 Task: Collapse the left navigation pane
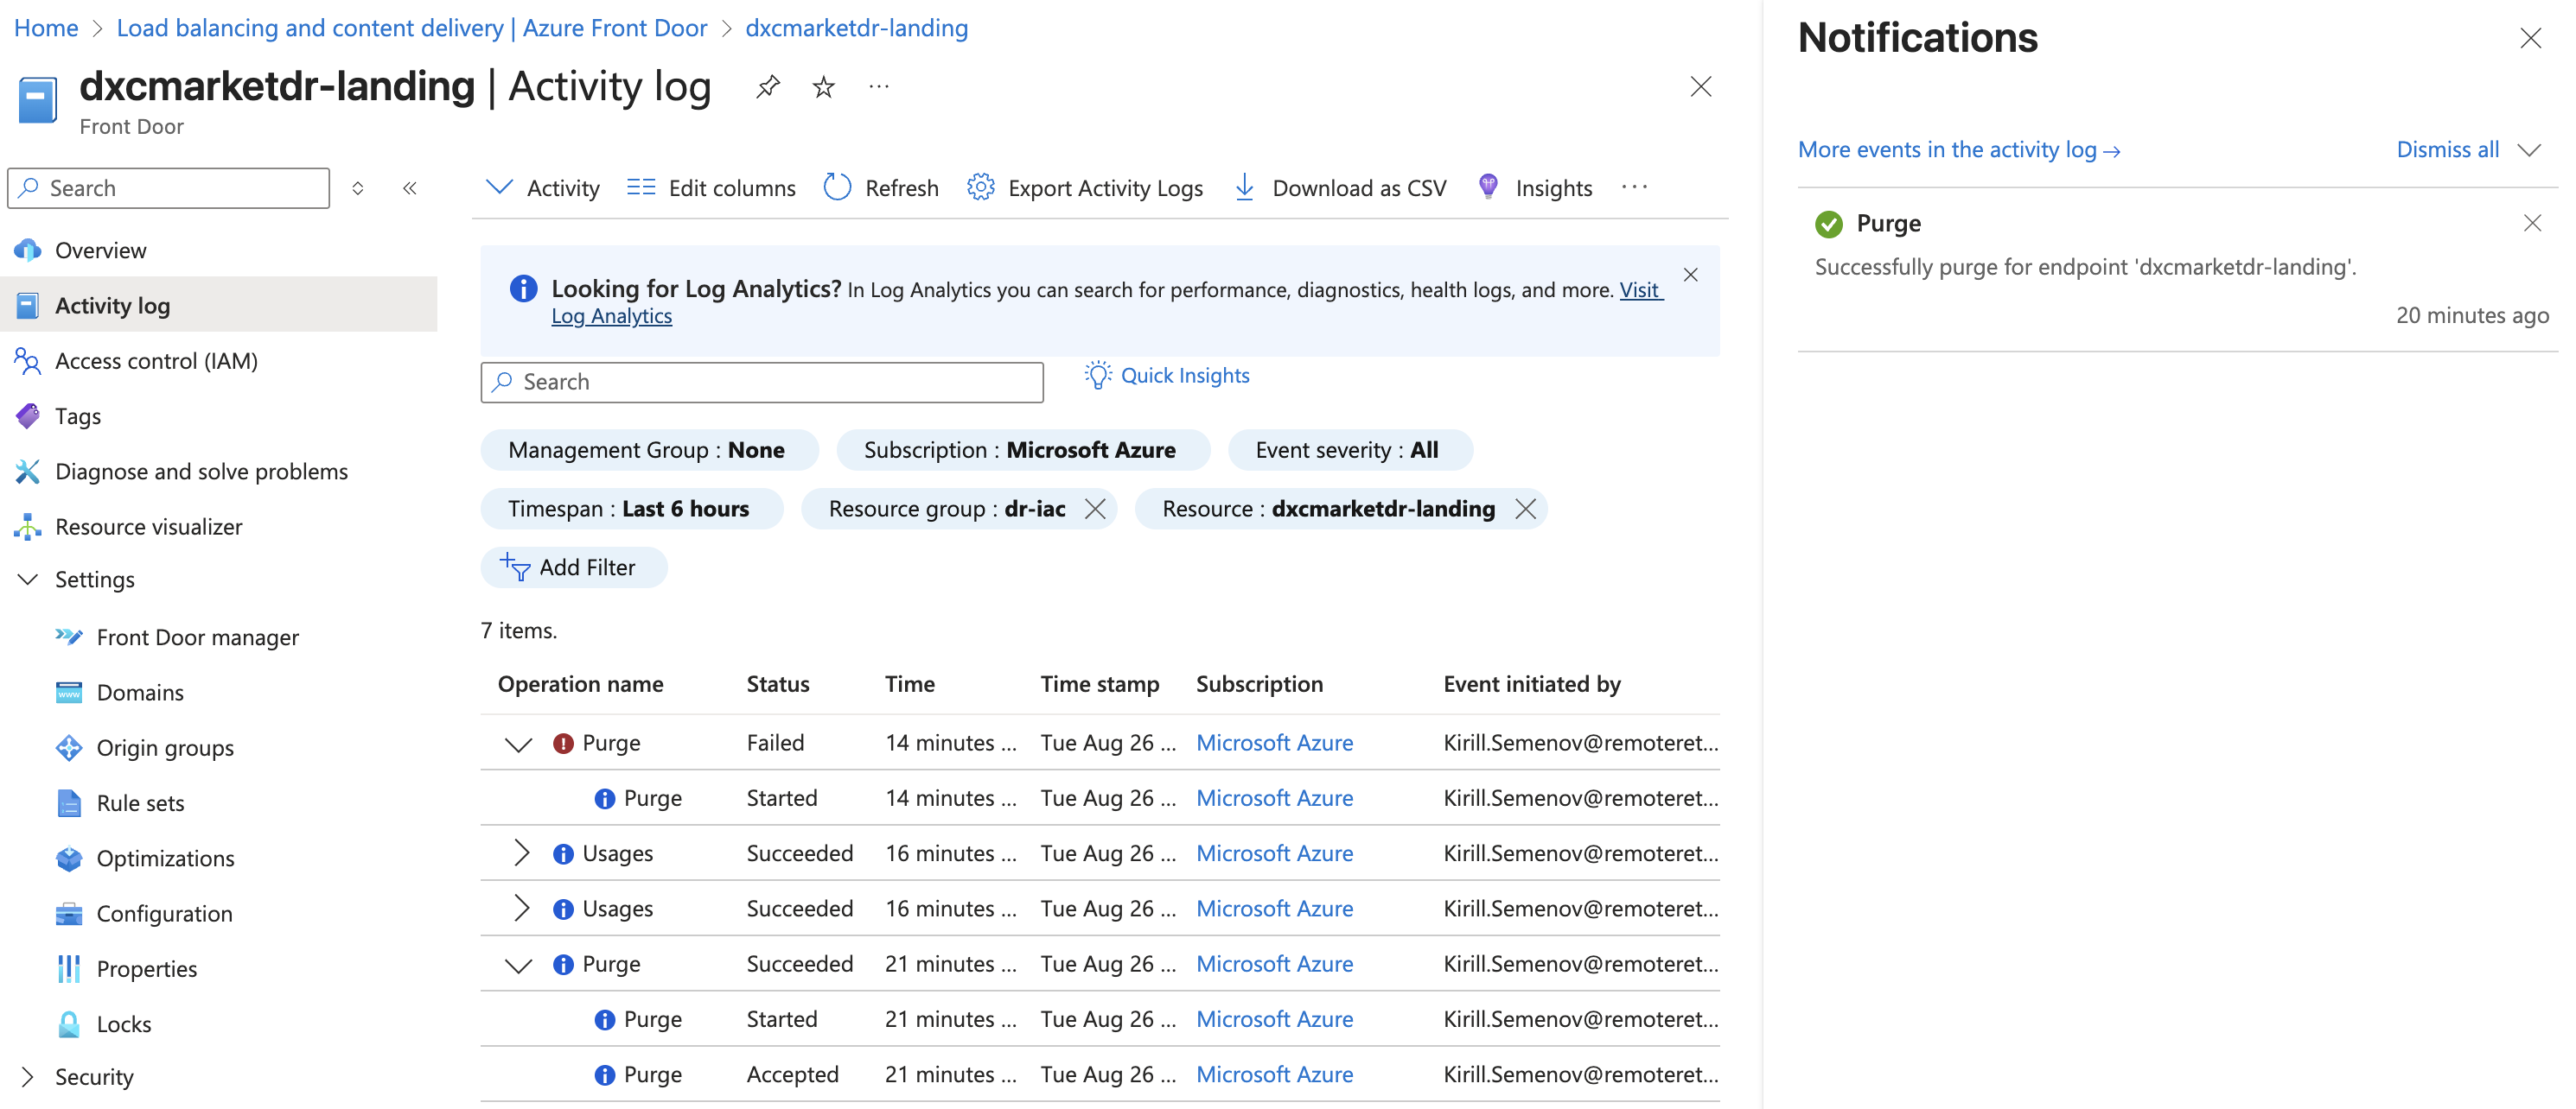(409, 187)
